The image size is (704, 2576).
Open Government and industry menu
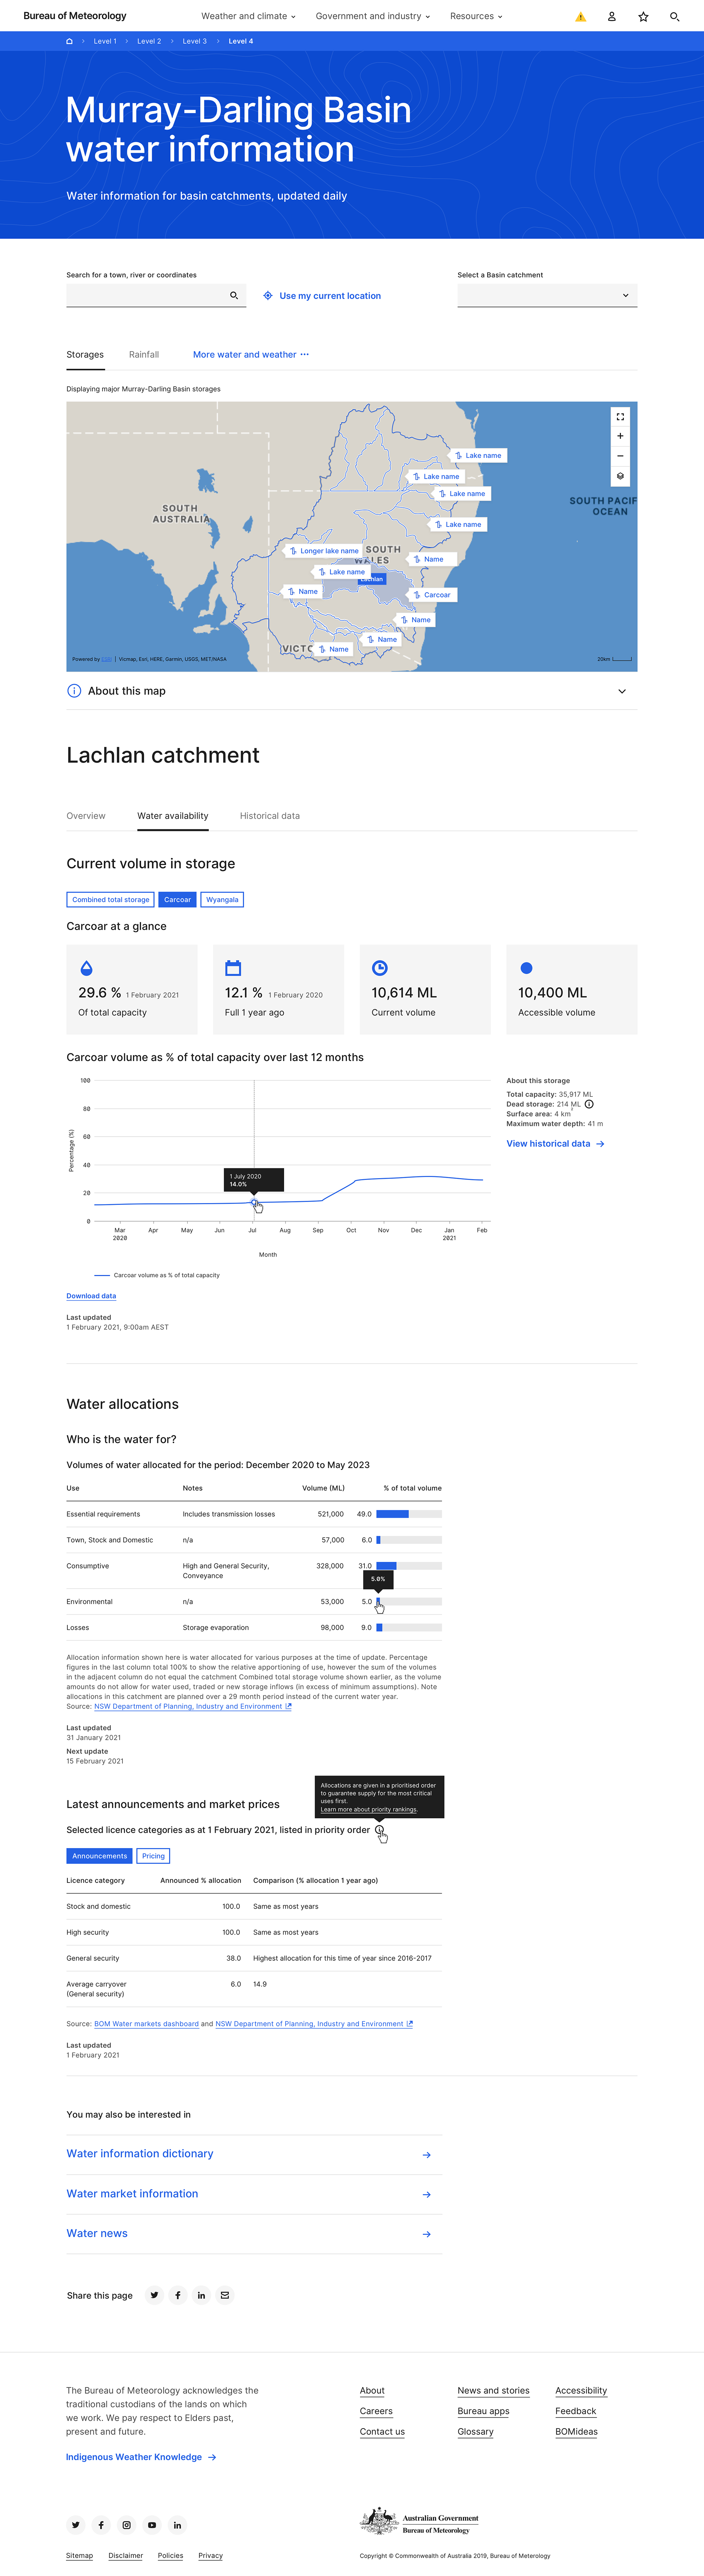(372, 16)
